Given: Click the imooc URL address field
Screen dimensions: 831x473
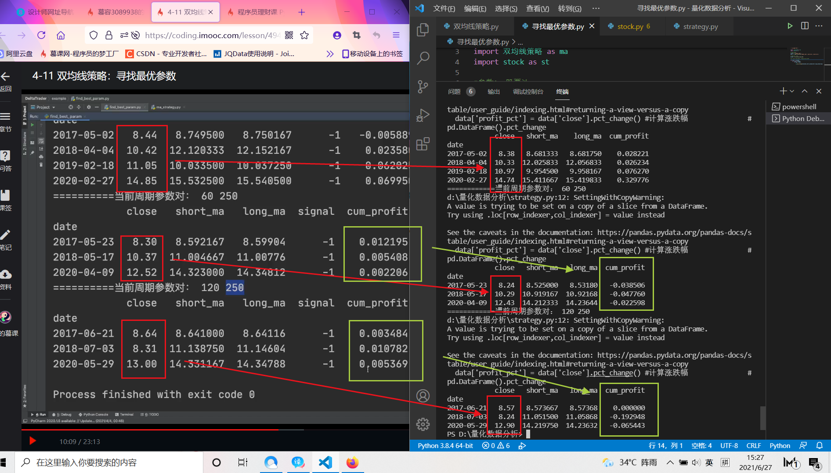Looking at the screenshot, I should coord(213,35).
